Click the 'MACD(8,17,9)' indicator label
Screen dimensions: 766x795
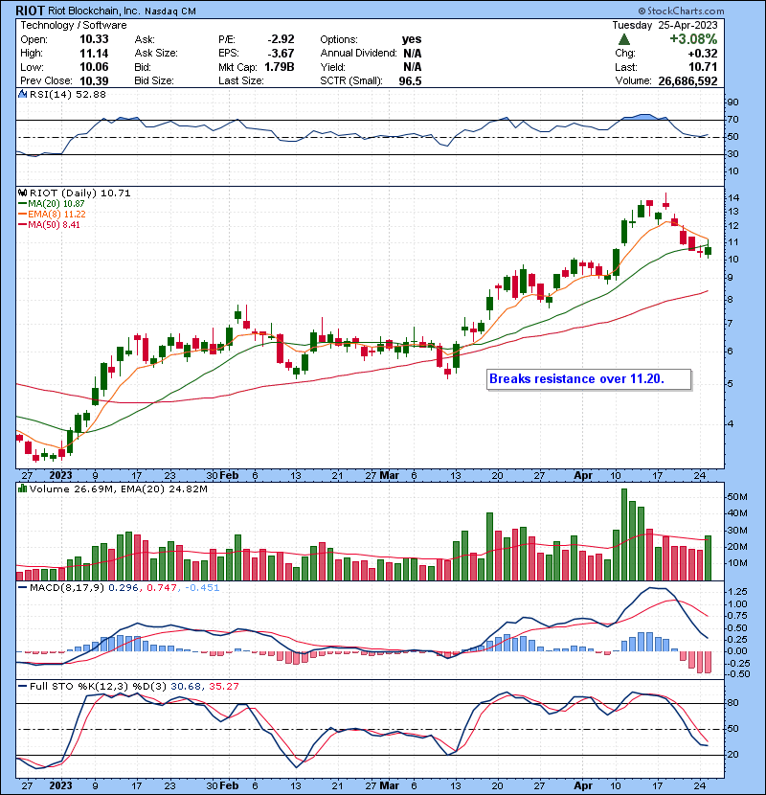(x=67, y=588)
